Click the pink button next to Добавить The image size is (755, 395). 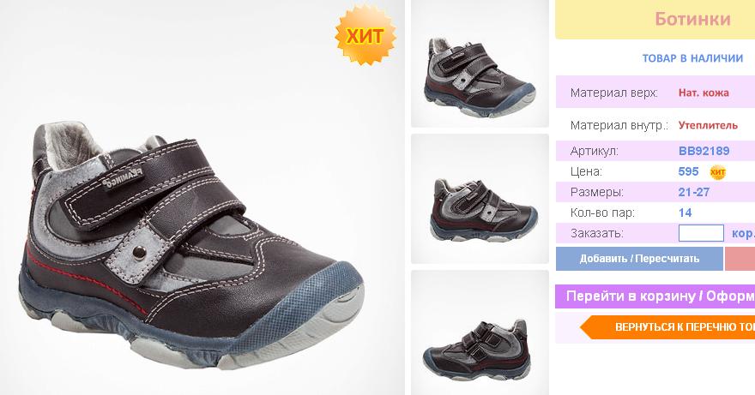pos(740,259)
